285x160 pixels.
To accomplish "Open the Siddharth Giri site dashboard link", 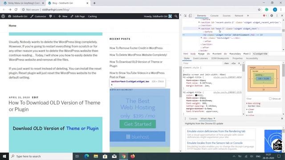I will 18,16.
